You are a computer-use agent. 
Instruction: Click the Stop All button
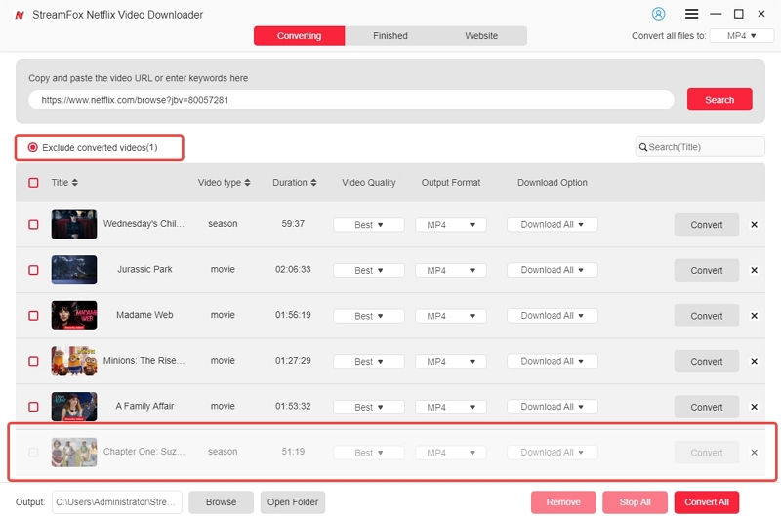tap(635, 502)
